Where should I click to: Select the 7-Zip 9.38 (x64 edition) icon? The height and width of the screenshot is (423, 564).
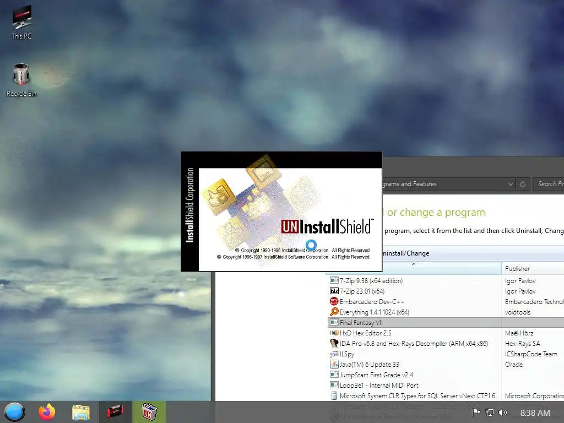(x=334, y=280)
